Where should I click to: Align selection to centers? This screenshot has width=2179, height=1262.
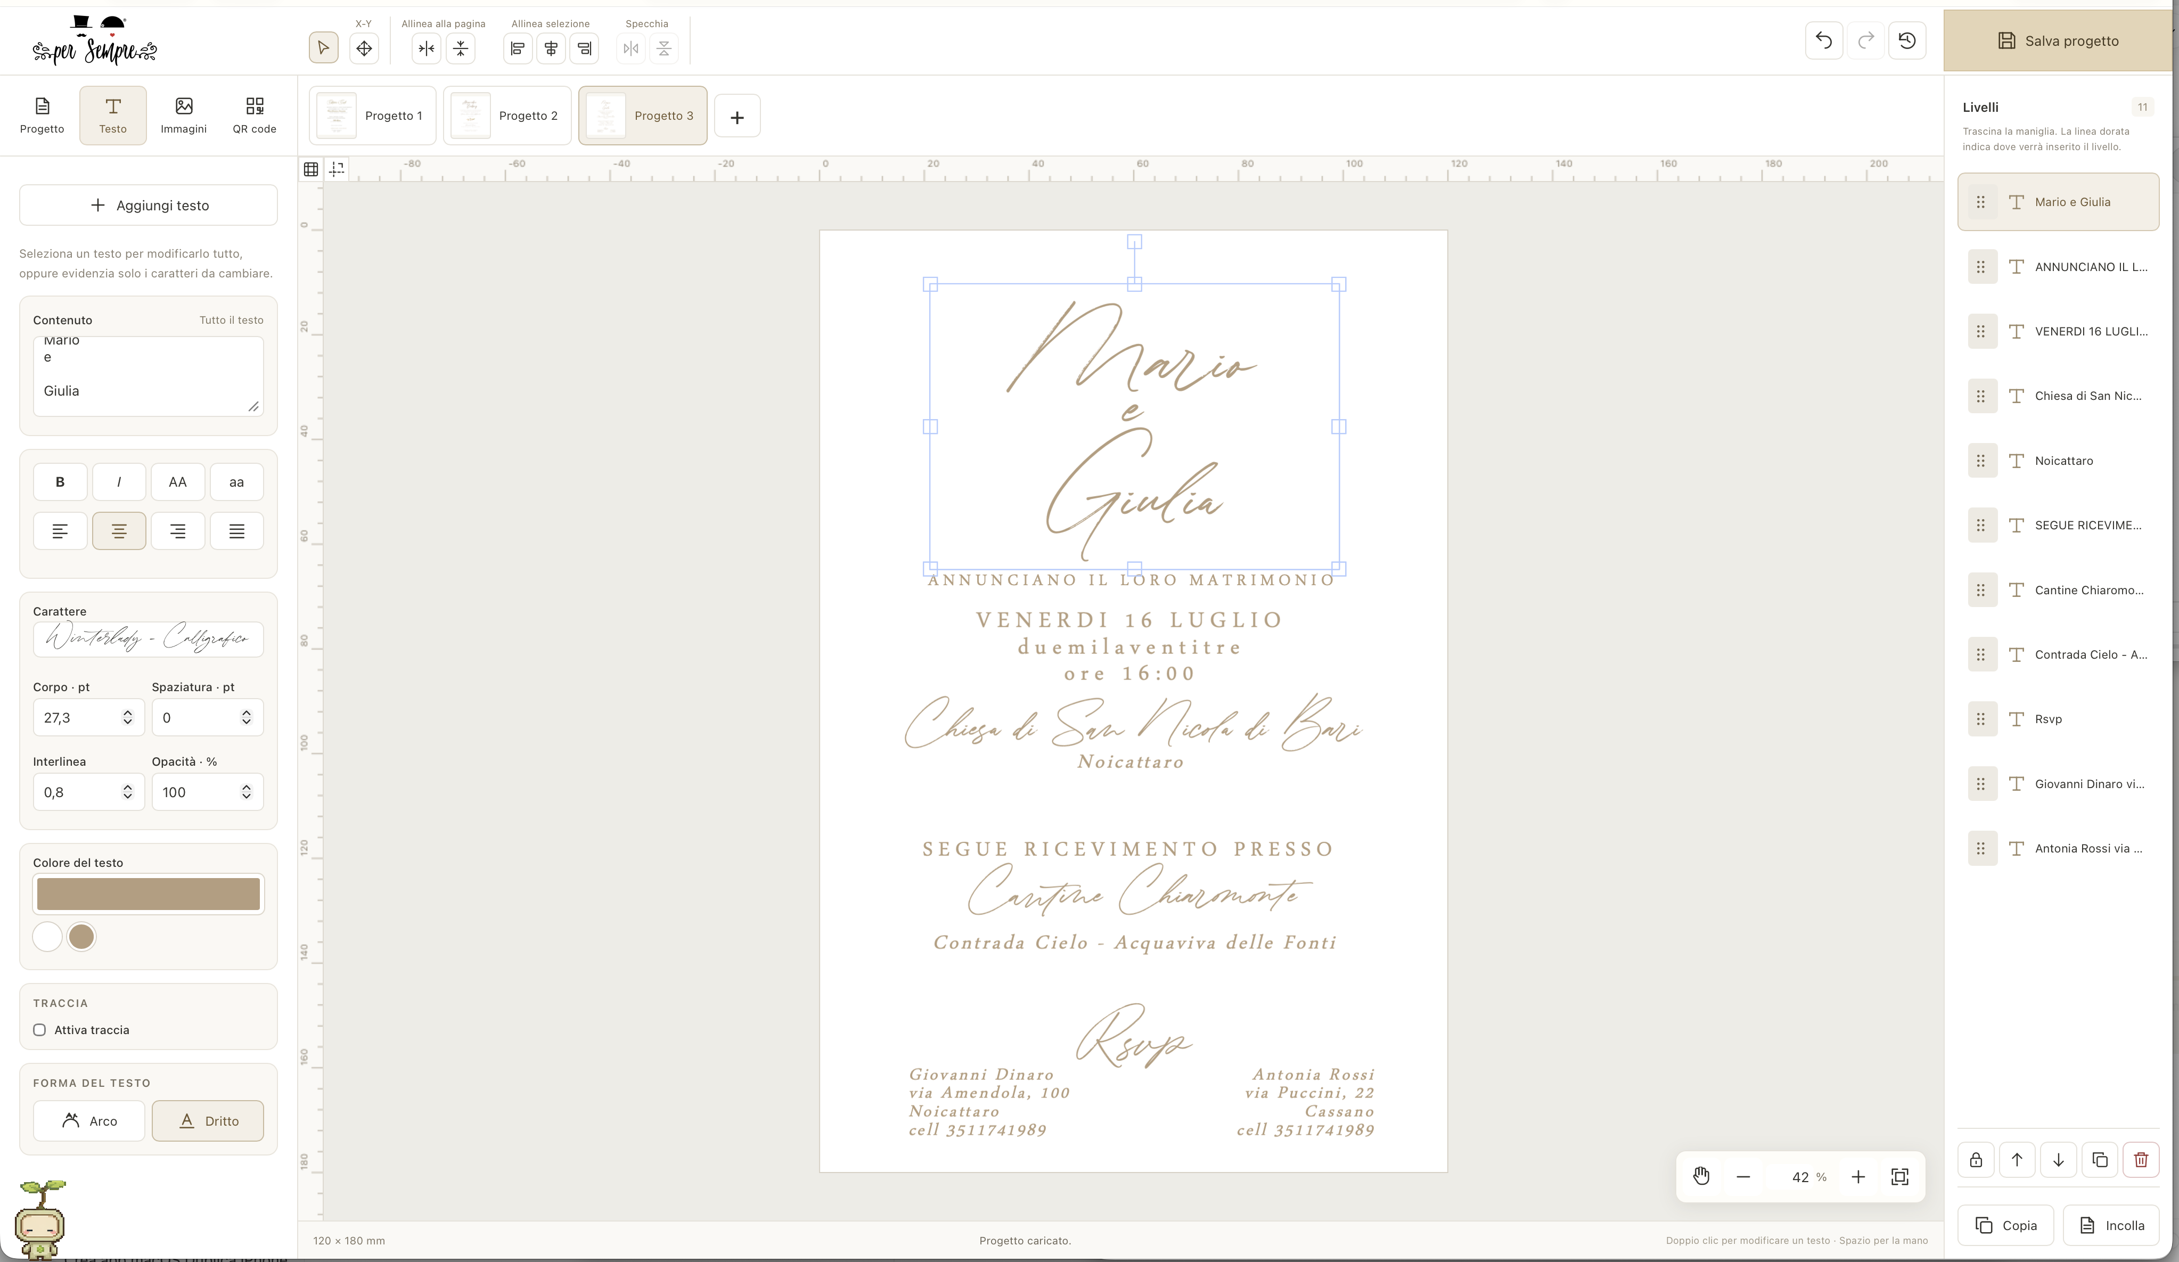click(551, 47)
